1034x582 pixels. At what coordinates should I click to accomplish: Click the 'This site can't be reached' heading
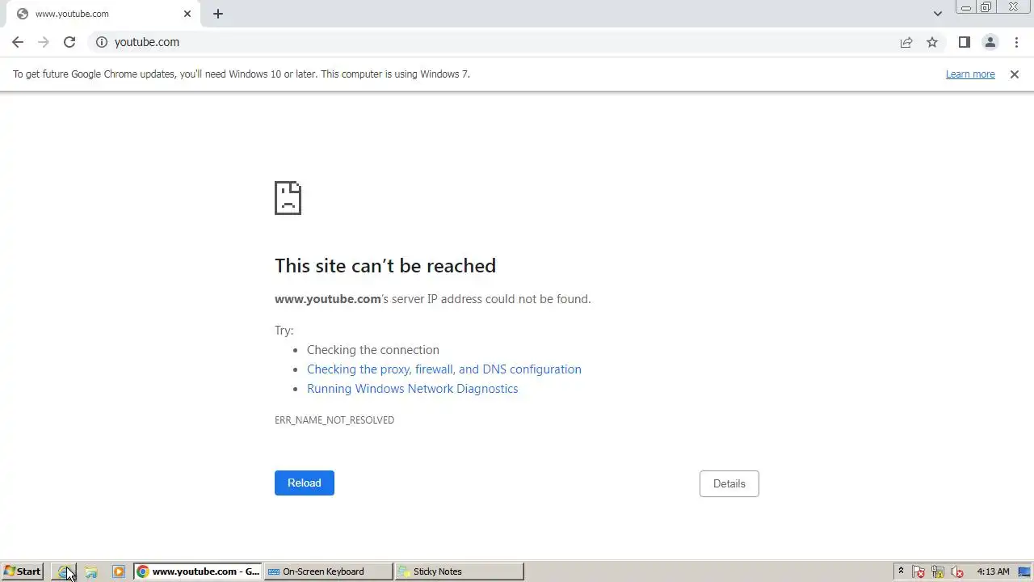tap(385, 266)
